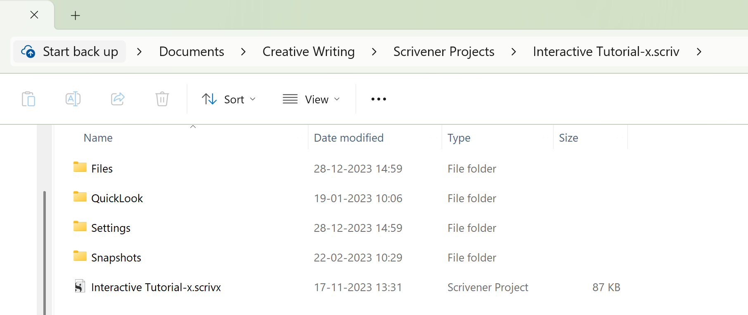Select the QuickLook folder name
This screenshot has width=748, height=315.
click(x=117, y=198)
